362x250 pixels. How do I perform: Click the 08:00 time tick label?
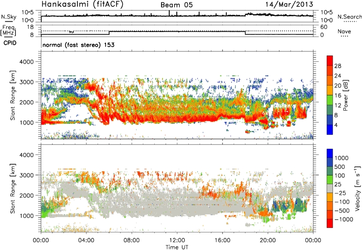pyautogui.click(x=132, y=241)
